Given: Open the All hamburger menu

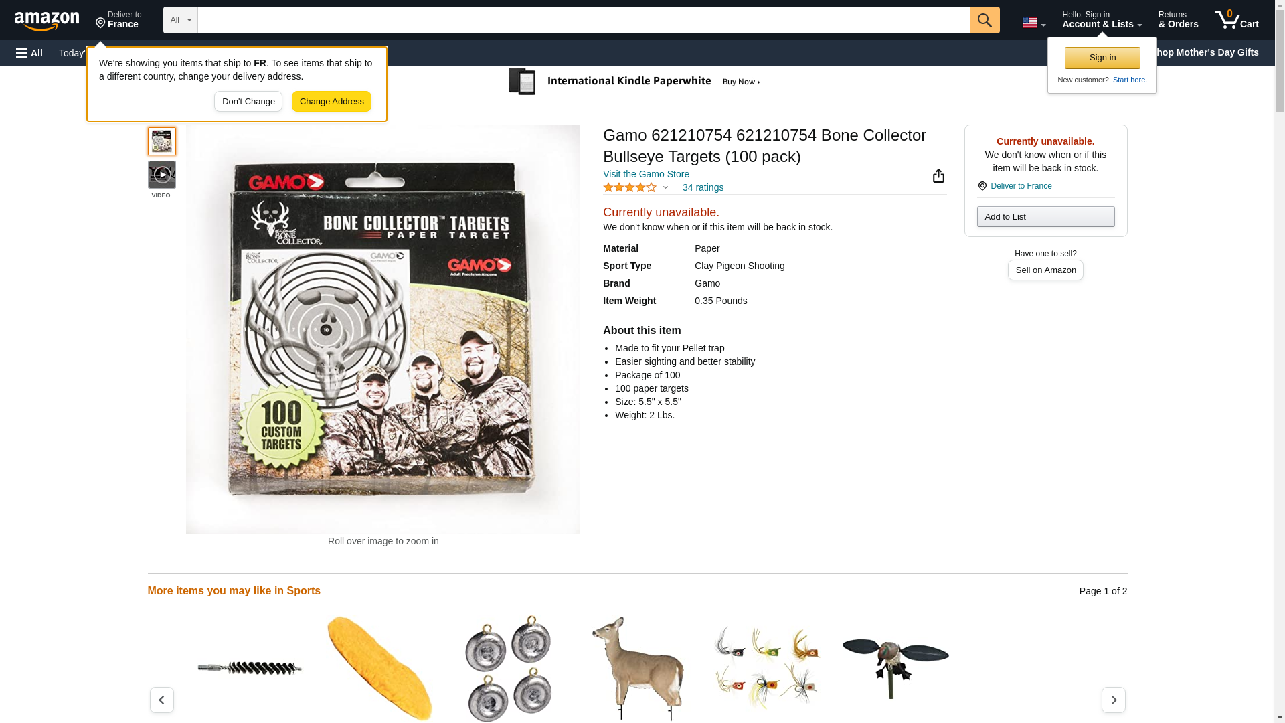Looking at the screenshot, I should [x=29, y=53].
